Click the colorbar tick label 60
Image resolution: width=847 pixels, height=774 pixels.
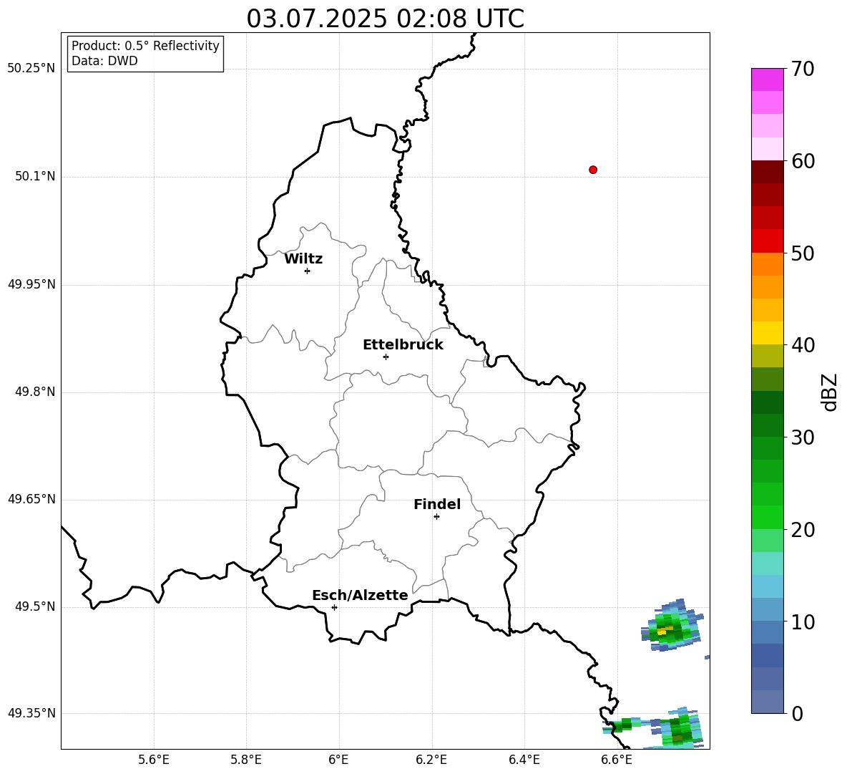[x=803, y=161]
